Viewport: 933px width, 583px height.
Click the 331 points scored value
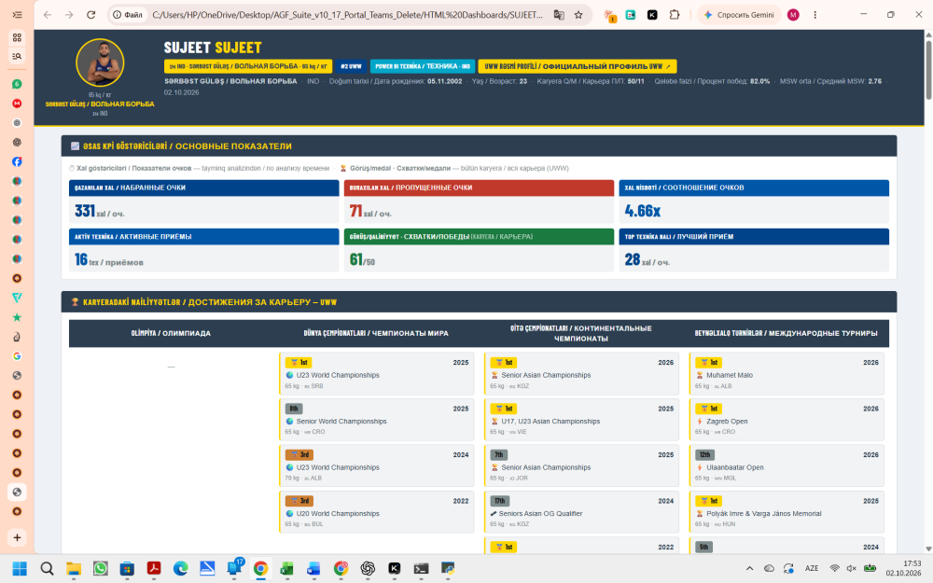coord(85,211)
